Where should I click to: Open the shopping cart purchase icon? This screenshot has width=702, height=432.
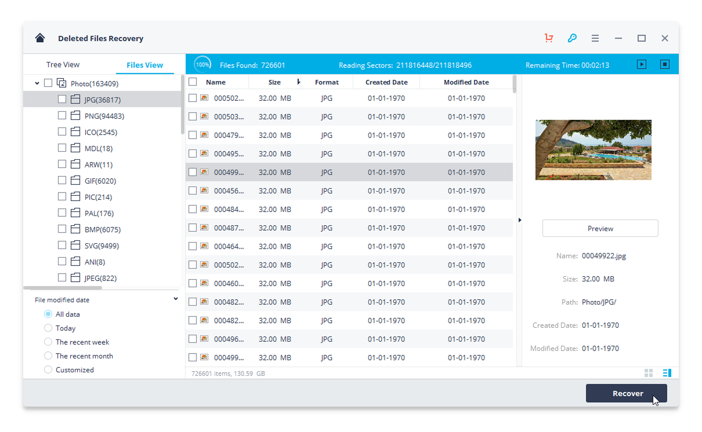pos(548,38)
